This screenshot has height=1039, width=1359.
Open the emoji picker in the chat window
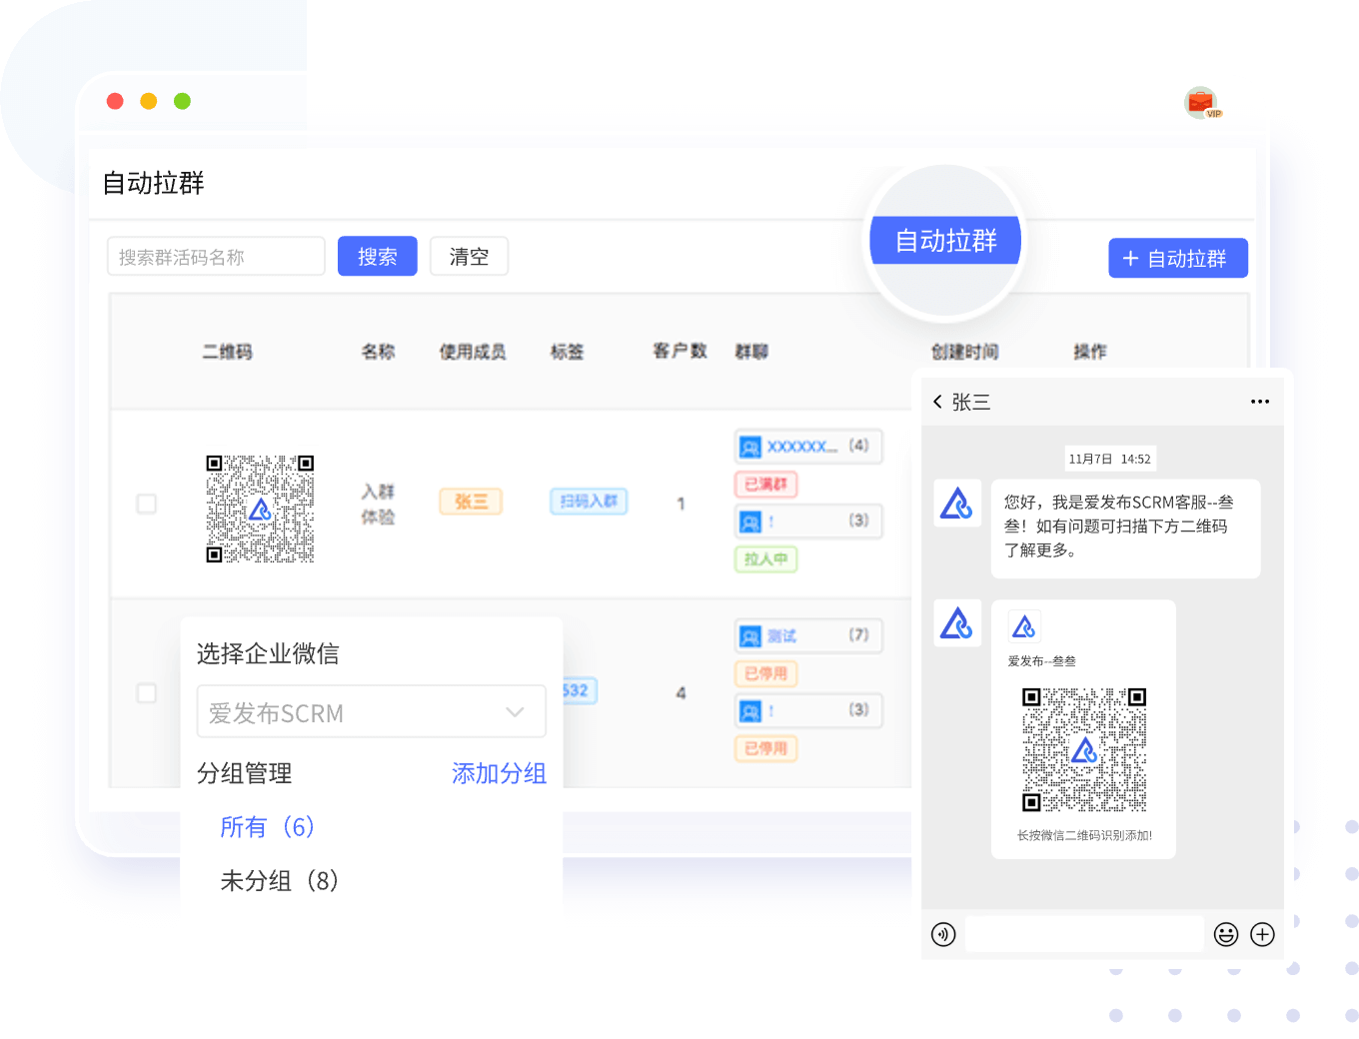[x=1226, y=934]
